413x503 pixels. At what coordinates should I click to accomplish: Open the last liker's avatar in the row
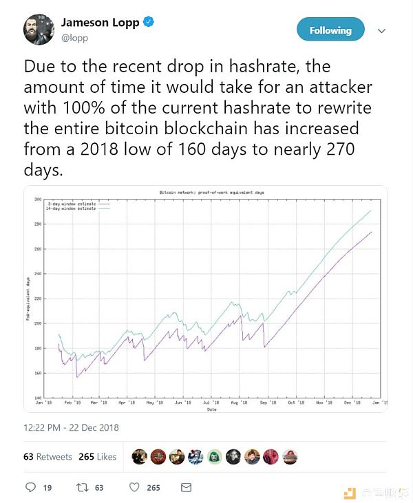(x=290, y=456)
